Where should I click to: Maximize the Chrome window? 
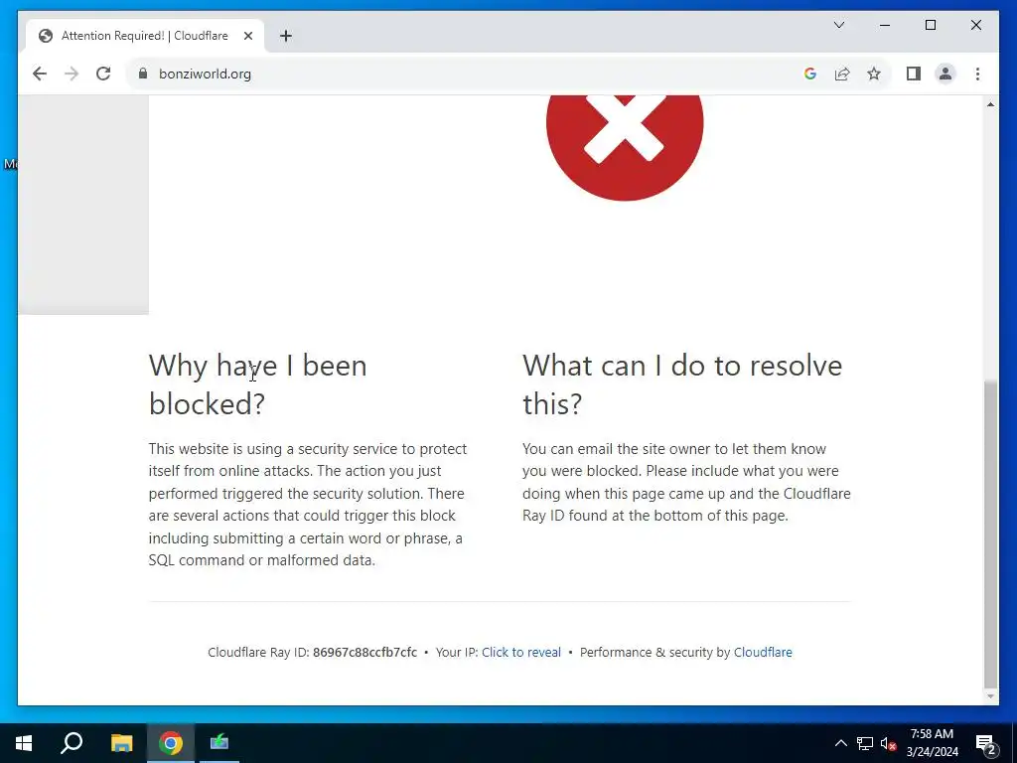click(x=930, y=25)
